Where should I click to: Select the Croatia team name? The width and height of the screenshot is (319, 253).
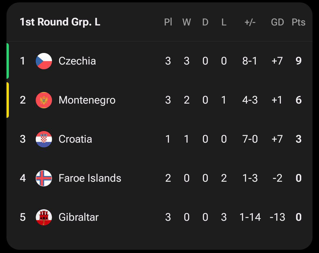tap(75, 139)
